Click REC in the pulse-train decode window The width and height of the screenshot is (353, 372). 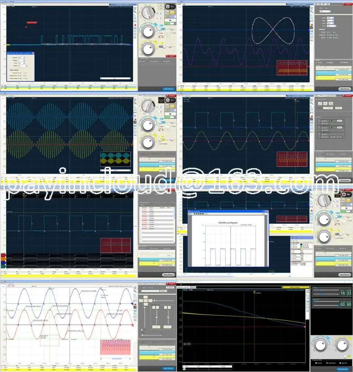(x=170, y=7)
